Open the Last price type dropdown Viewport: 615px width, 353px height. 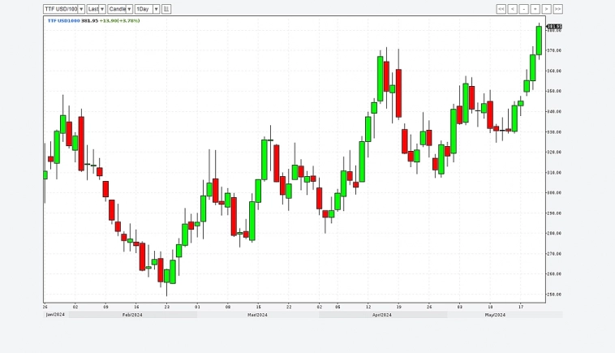pos(97,9)
